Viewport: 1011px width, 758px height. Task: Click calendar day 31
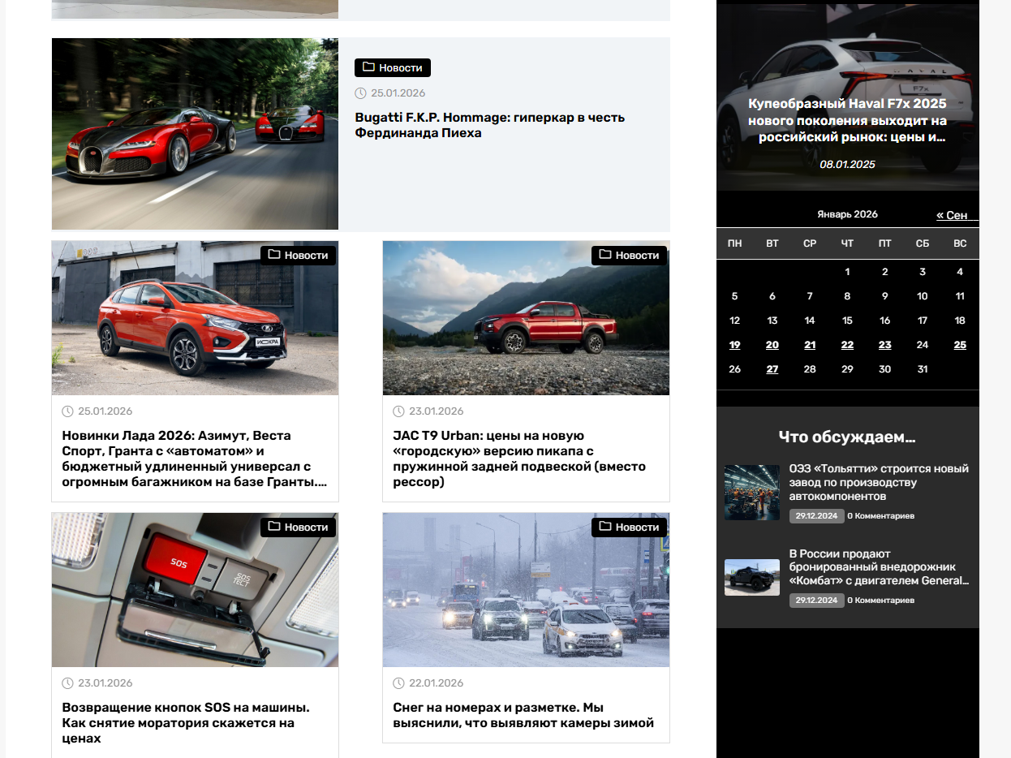point(923,369)
